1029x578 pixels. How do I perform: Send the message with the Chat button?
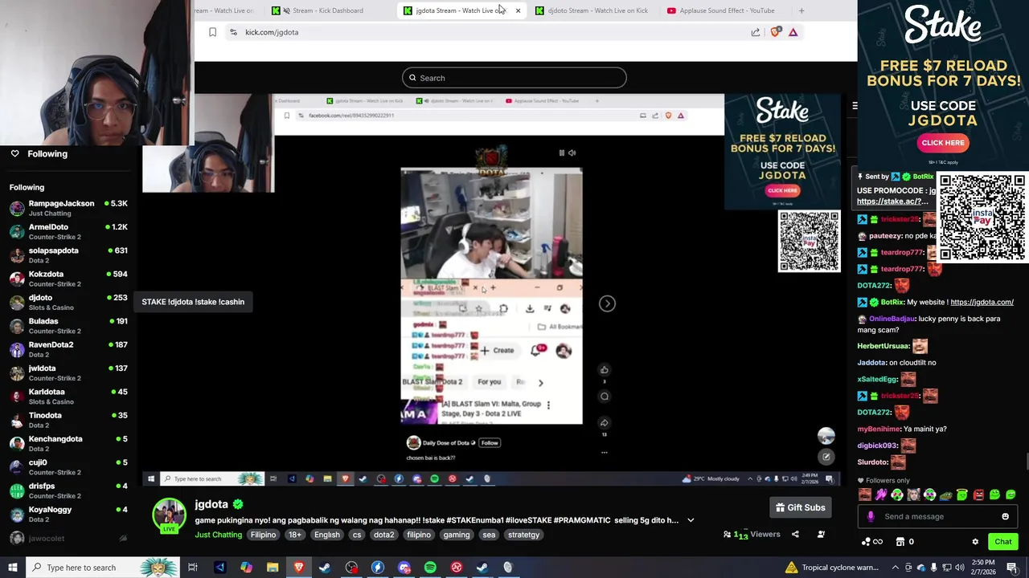1002,542
